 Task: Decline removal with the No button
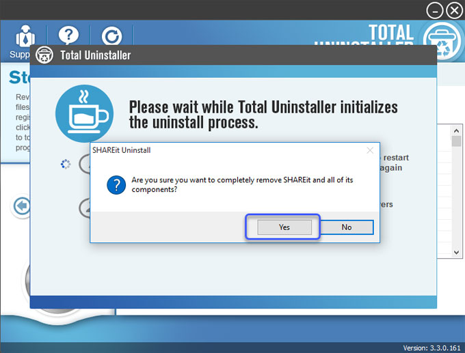(x=347, y=227)
